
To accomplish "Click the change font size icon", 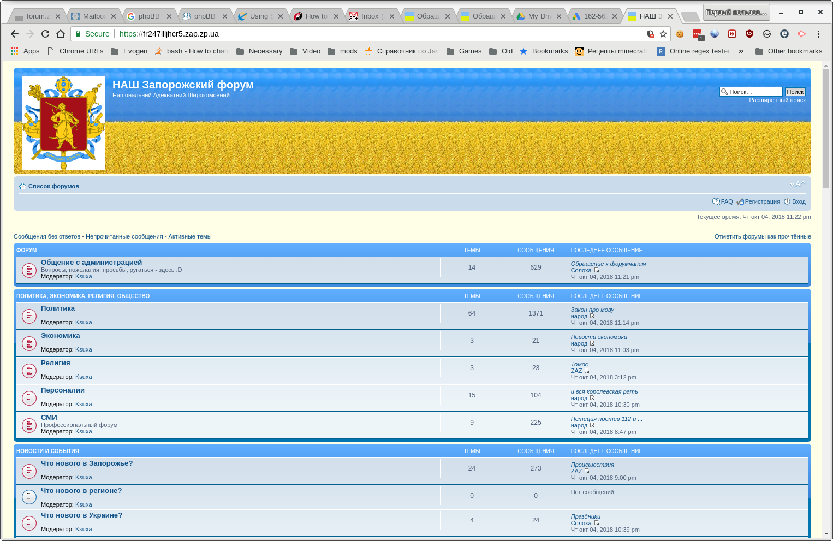I will [797, 184].
